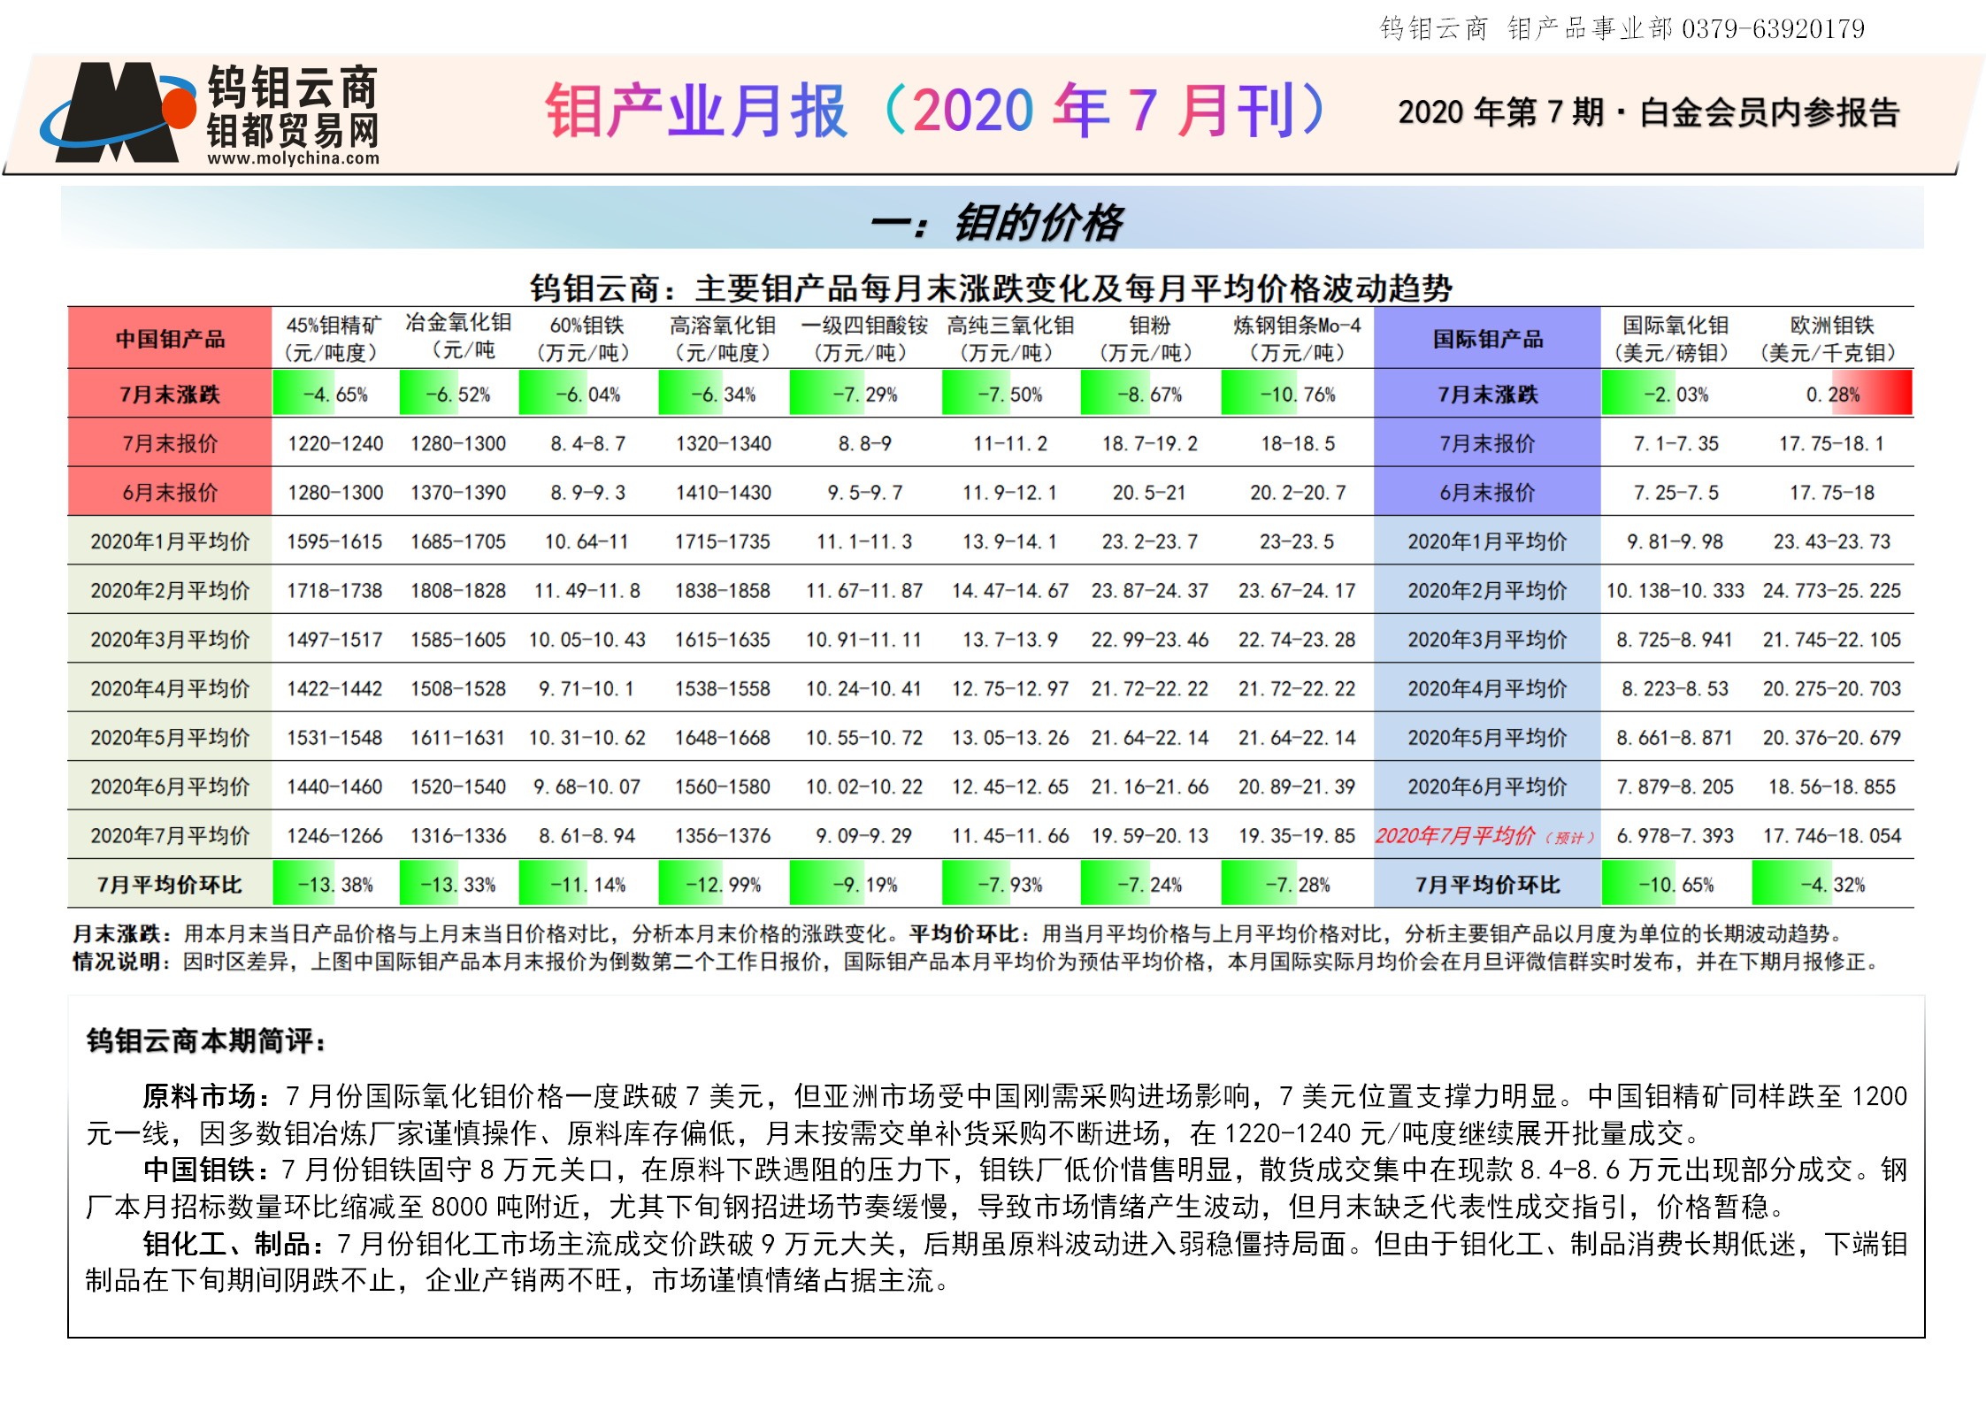
Task: Select the 1280-1300 July-end 冶金氧化钼 quote
Action: click(458, 443)
